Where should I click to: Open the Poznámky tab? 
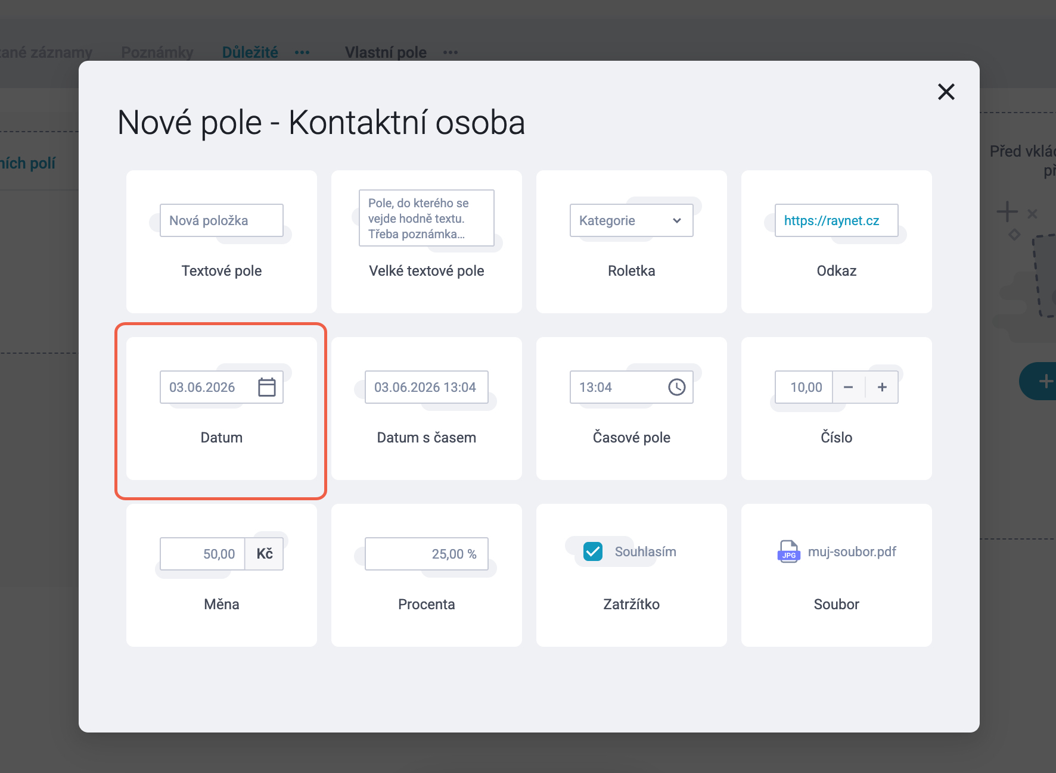pos(157,52)
